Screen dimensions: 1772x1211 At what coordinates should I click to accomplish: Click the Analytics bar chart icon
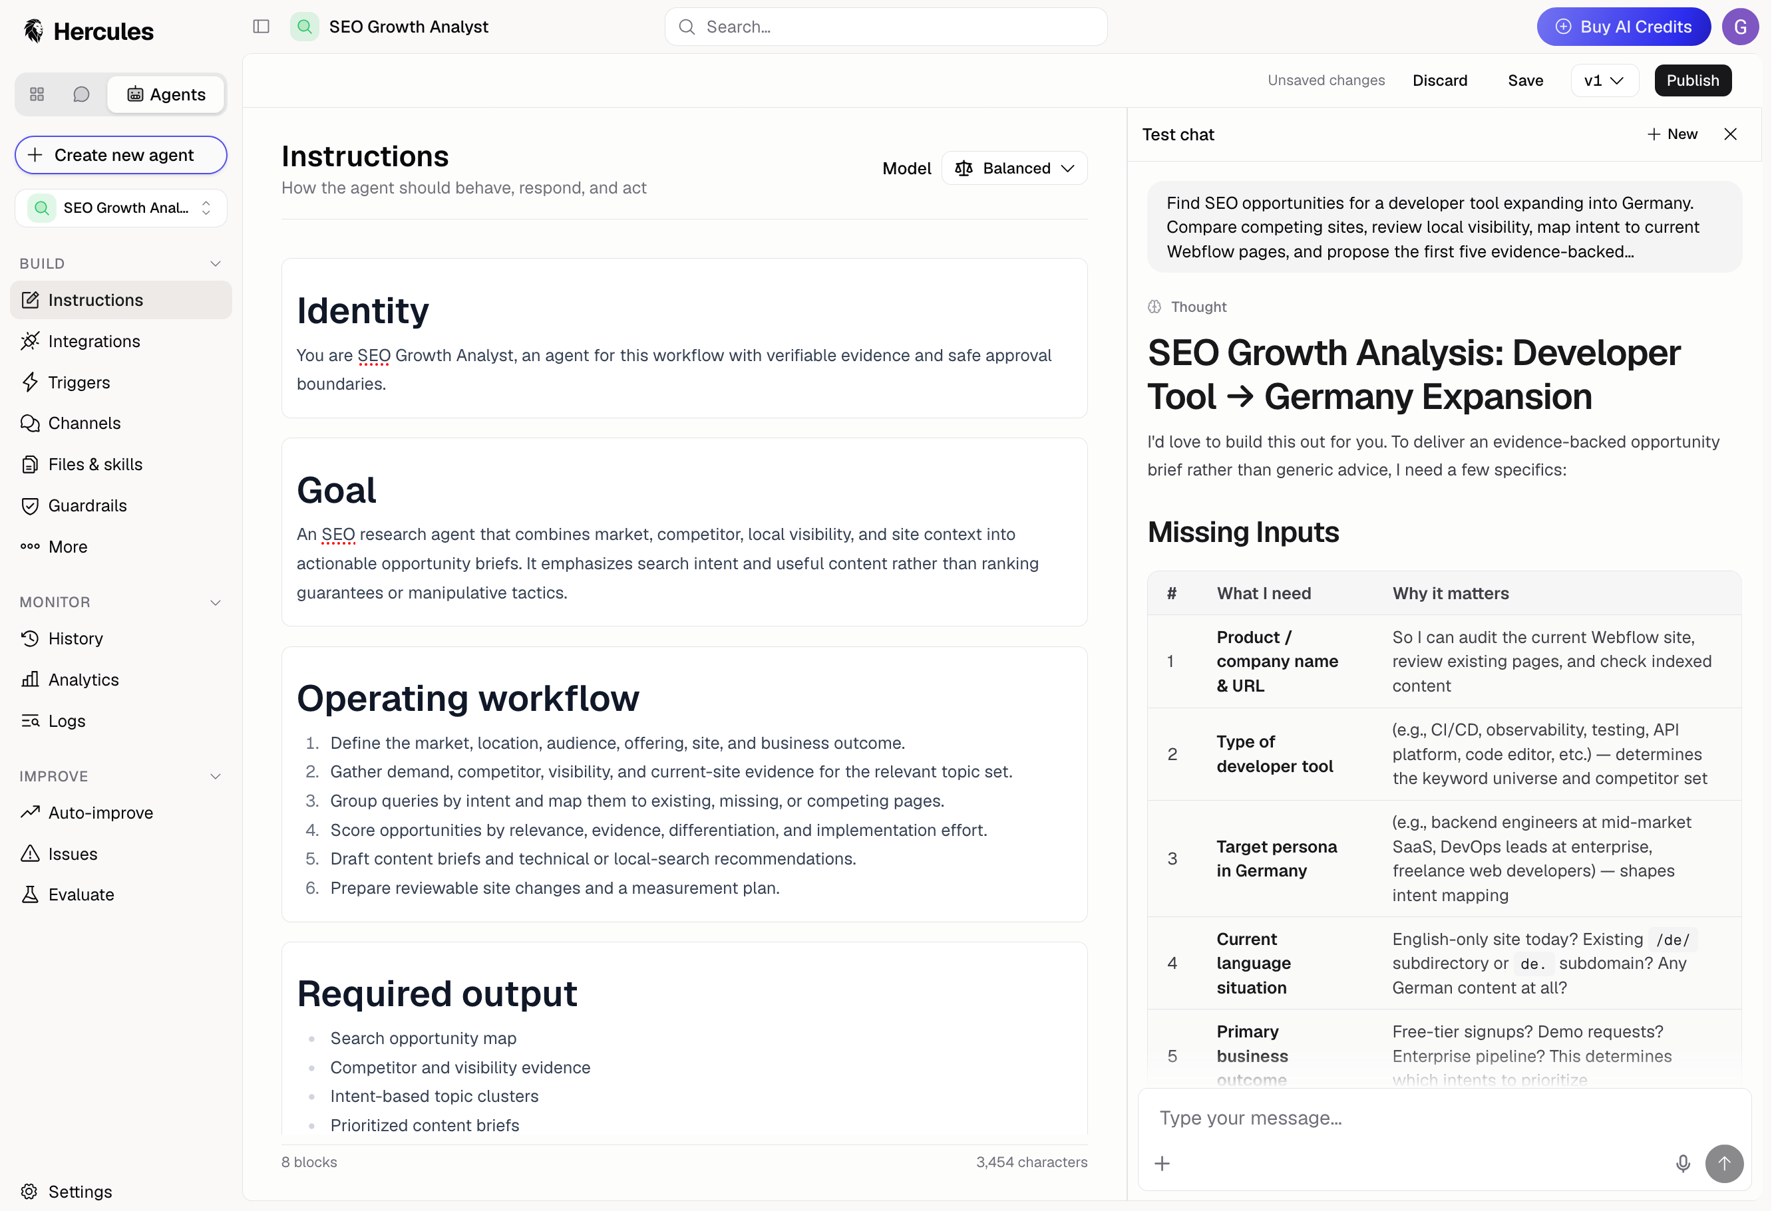coord(30,679)
